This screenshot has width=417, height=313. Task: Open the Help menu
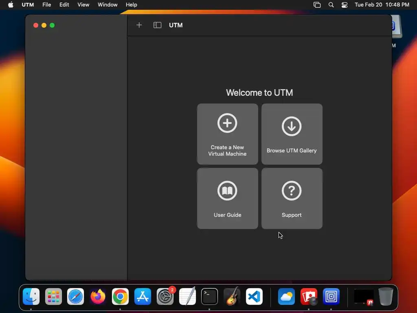(x=132, y=4)
